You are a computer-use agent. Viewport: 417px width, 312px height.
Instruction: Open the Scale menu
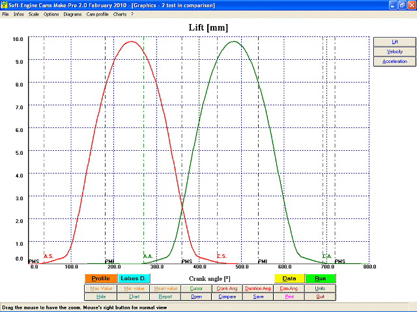34,14
